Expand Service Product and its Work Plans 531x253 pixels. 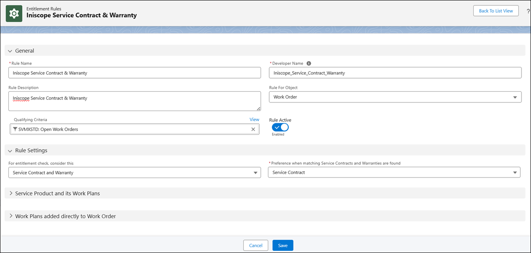11,193
